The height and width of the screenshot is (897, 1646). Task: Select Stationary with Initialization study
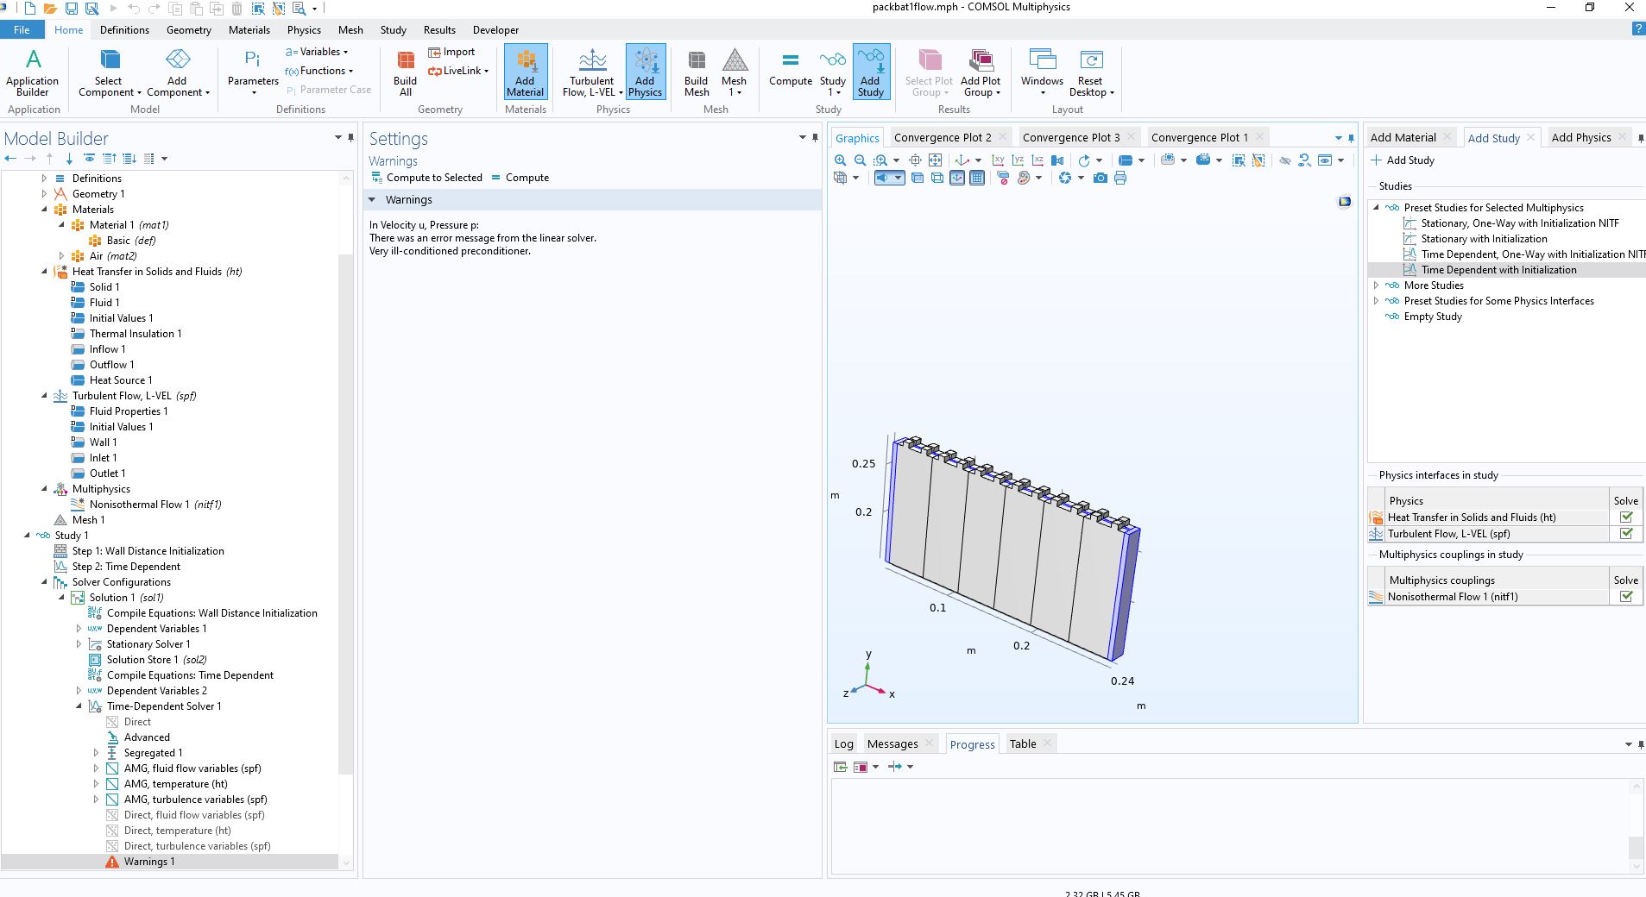point(1484,239)
